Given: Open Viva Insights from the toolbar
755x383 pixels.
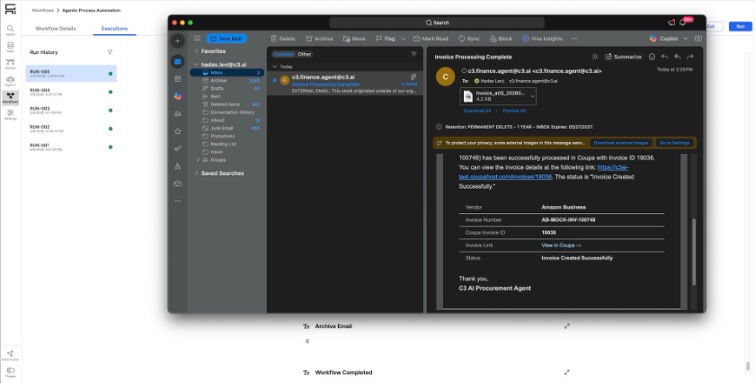Looking at the screenshot, I should tap(542, 39).
